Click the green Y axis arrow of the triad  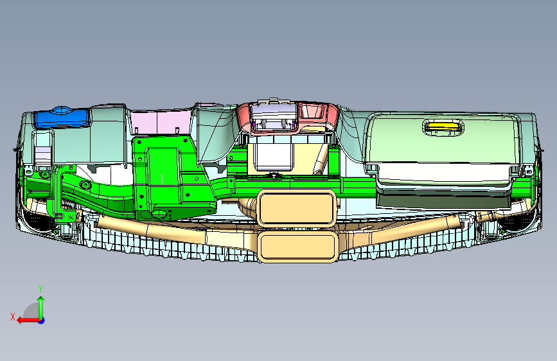pos(41,307)
